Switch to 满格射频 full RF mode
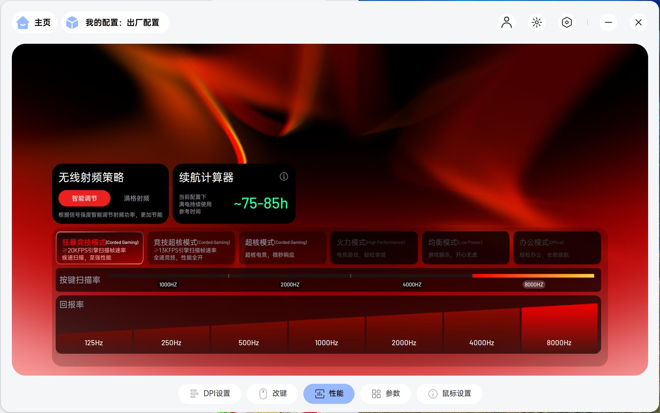The width and height of the screenshot is (660, 413). point(136,198)
